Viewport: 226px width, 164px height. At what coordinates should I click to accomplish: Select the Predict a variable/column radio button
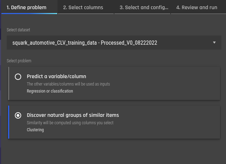[18, 77]
